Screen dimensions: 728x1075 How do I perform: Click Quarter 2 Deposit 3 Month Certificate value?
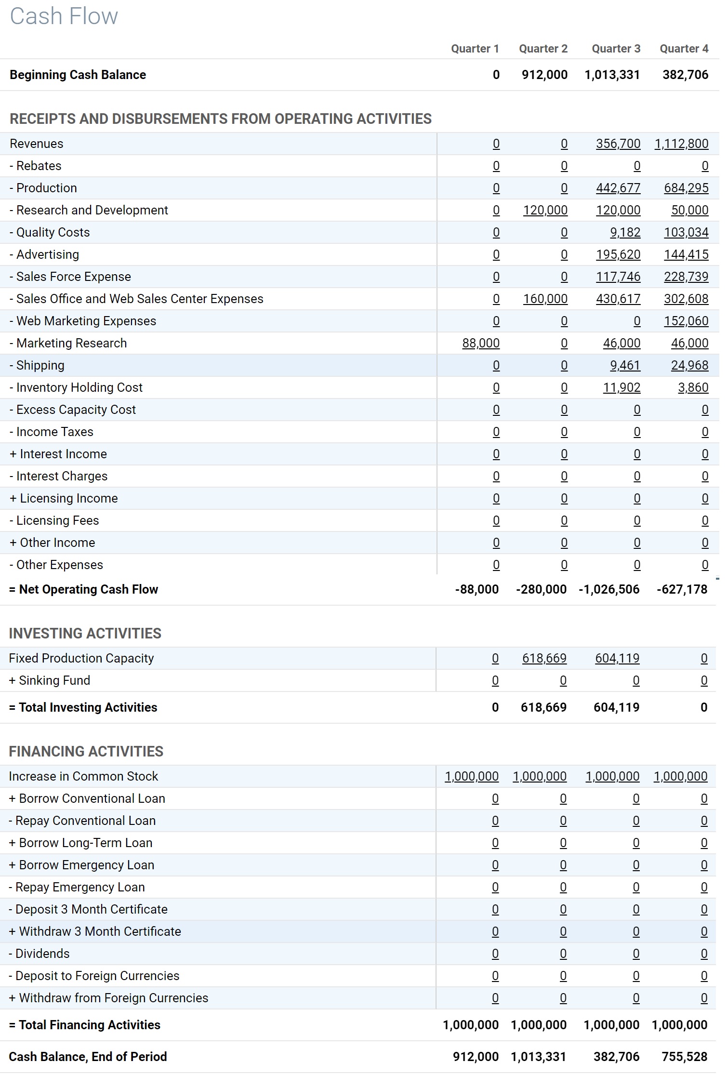pyautogui.click(x=563, y=909)
